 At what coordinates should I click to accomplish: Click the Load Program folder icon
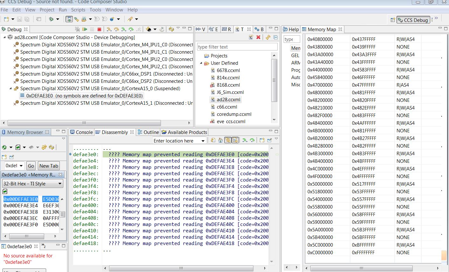[84, 19]
